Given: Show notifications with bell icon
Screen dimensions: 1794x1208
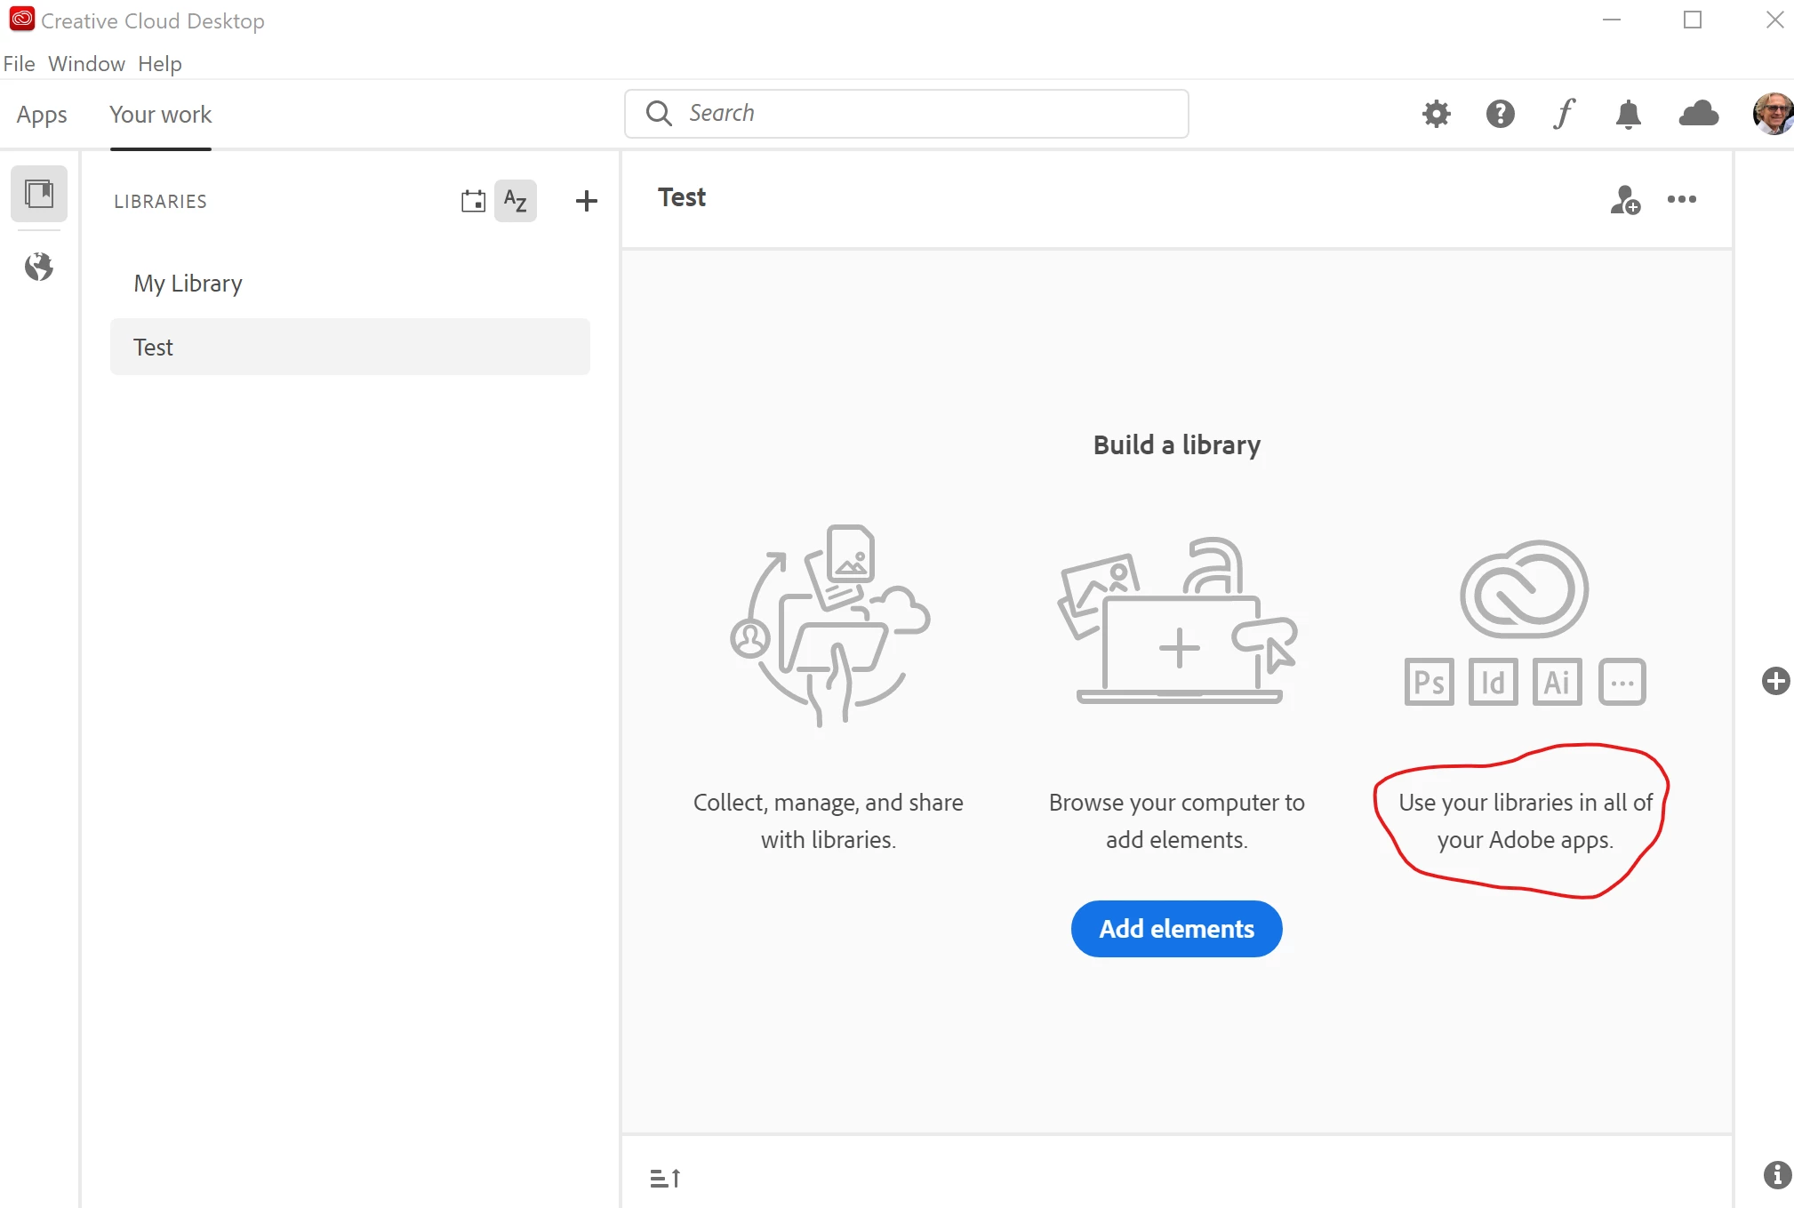Looking at the screenshot, I should point(1628,114).
